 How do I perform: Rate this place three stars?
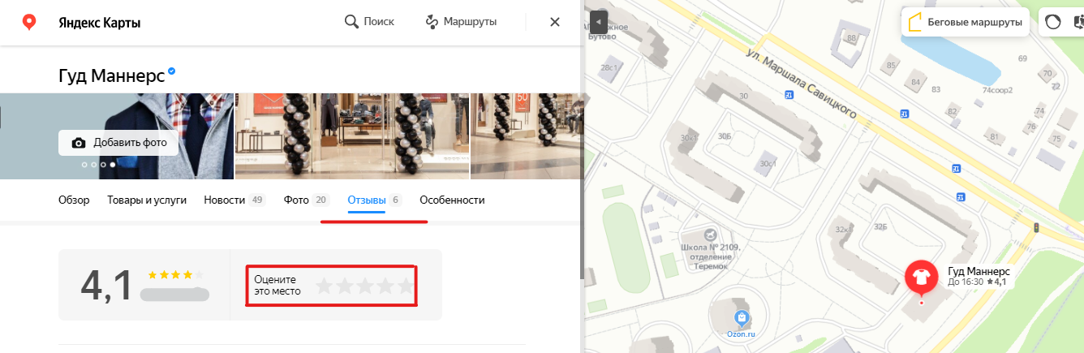pos(364,286)
